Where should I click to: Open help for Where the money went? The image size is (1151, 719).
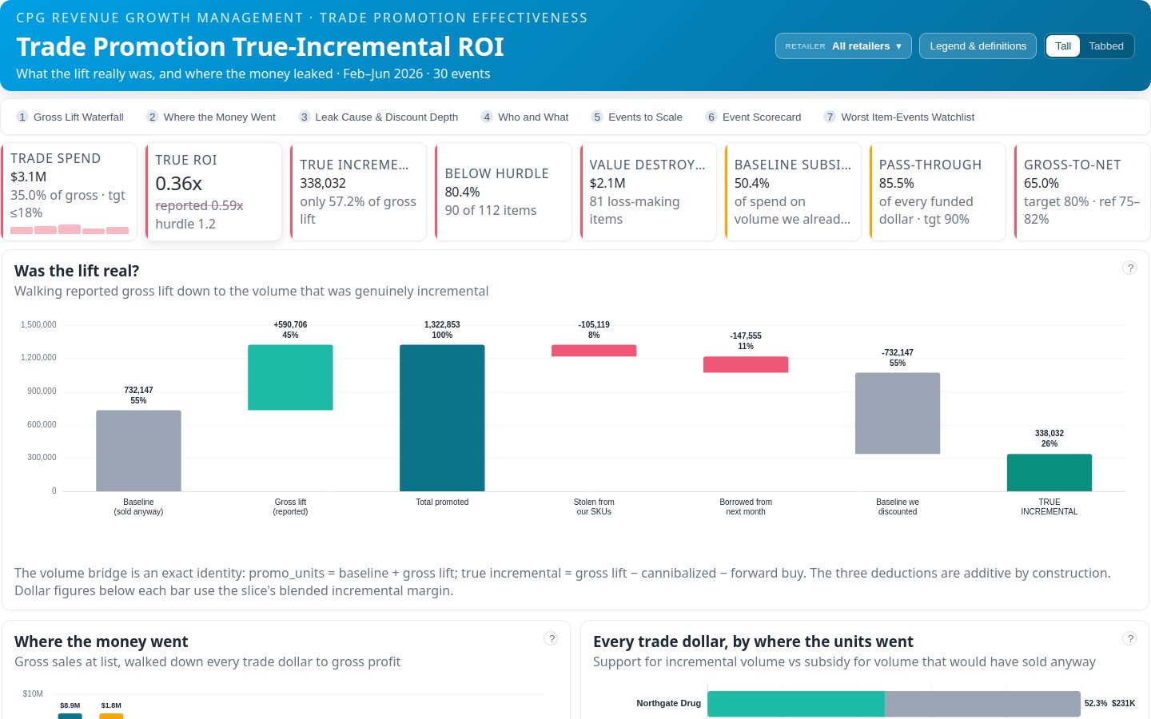(551, 638)
